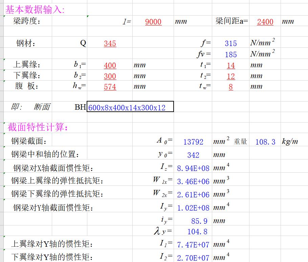308x262 pixels.
Task: Click the shear strength fv value 185
Action: click(230, 53)
